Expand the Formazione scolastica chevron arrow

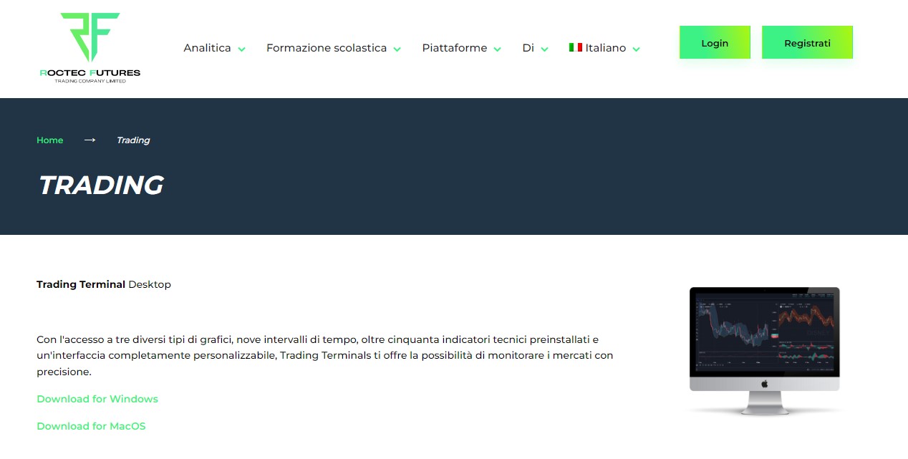pos(397,49)
